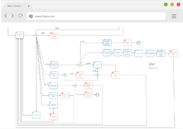Click the browser forward arrow
The height and width of the screenshot is (129, 183).
pos(13,16)
